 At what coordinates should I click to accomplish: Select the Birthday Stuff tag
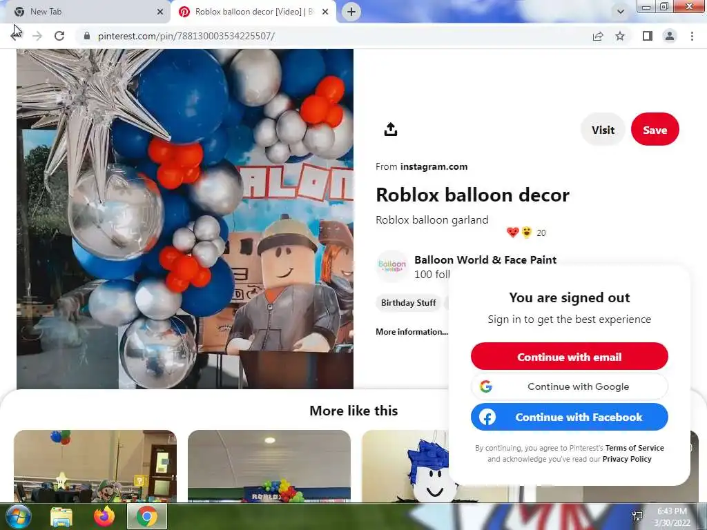409,303
